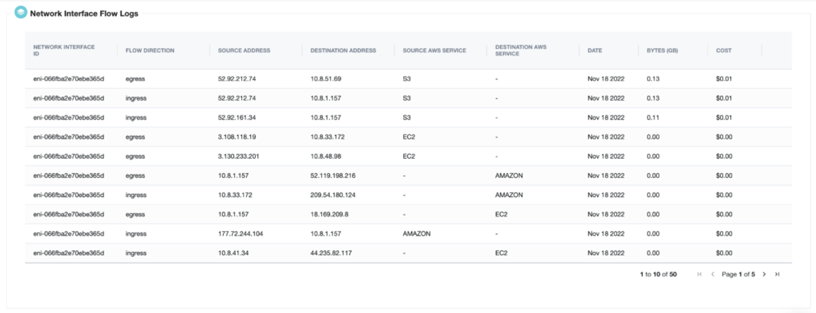The width and height of the screenshot is (816, 313).
Task: Sort table by the Cost column
Action: (724, 50)
